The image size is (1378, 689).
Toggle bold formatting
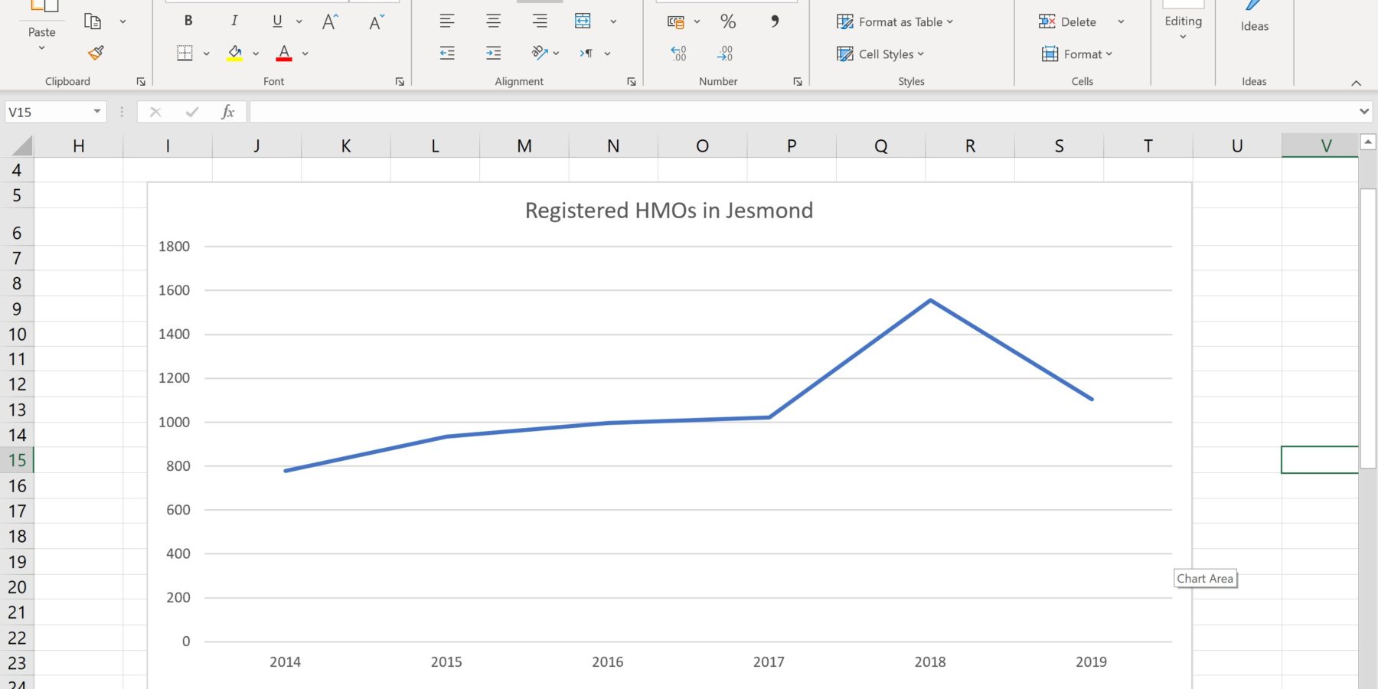click(x=188, y=21)
